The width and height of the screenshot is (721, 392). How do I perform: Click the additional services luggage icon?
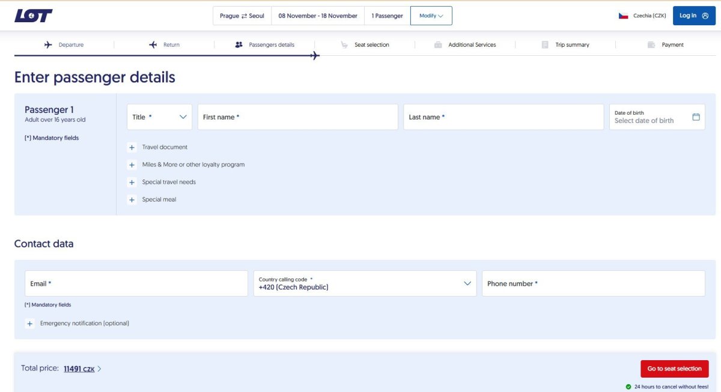pos(438,45)
